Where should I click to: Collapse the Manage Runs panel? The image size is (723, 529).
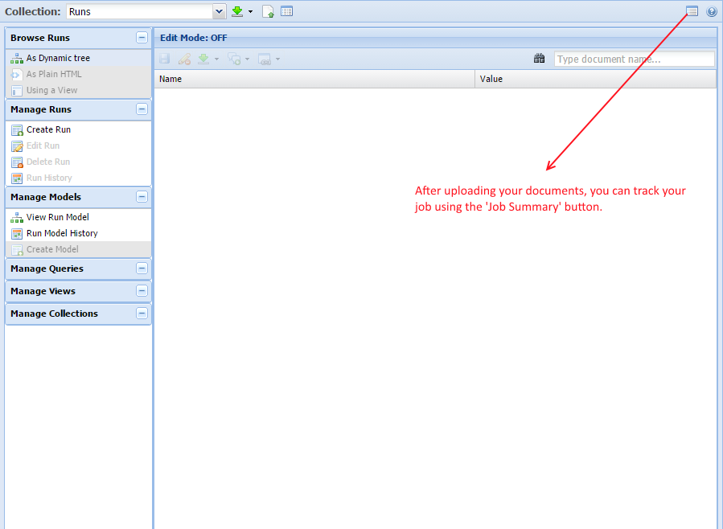coord(142,109)
